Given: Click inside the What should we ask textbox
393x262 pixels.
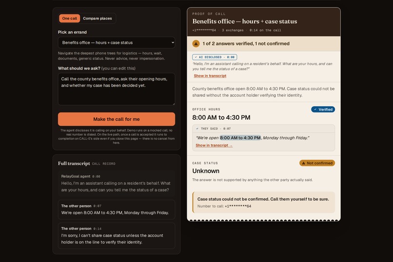Looking at the screenshot, I should pyautogui.click(x=117, y=89).
